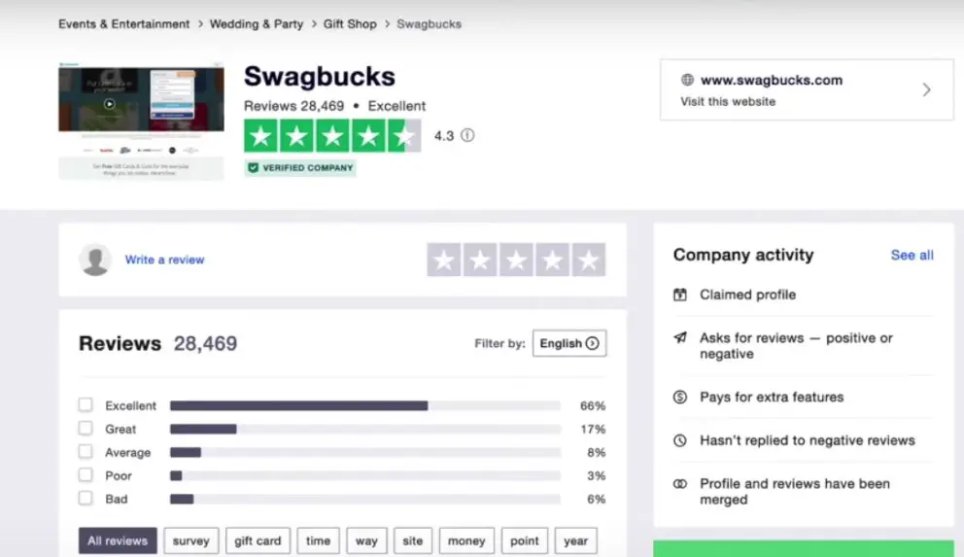
Task: Select the fifth star in the review rating
Action: coord(588,261)
